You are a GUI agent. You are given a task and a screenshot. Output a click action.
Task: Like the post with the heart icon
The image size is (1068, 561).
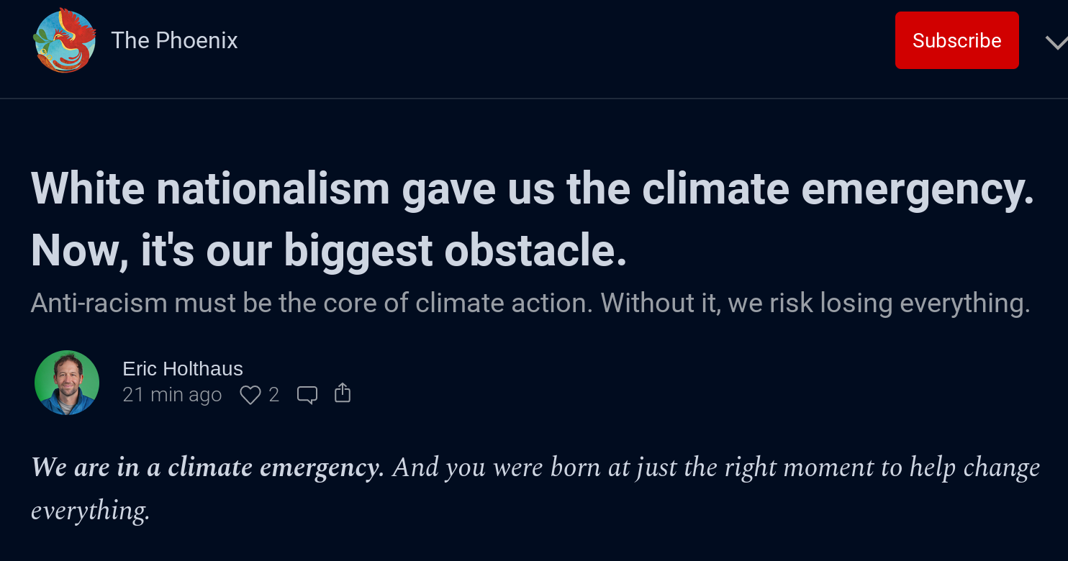250,395
